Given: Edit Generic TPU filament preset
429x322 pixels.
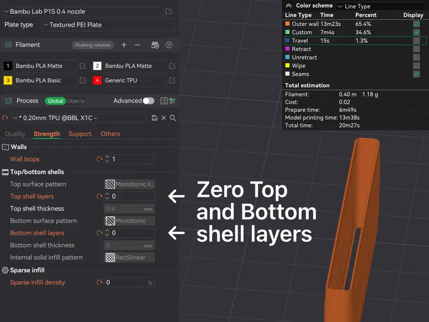Looking at the screenshot, I should point(172,80).
